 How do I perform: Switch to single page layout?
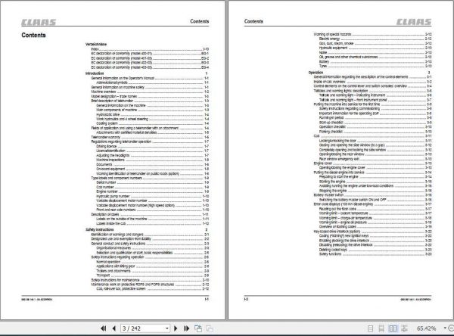(370, 328)
